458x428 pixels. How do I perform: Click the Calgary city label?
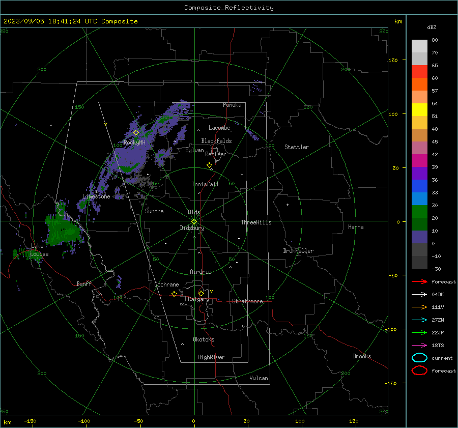[198, 299]
